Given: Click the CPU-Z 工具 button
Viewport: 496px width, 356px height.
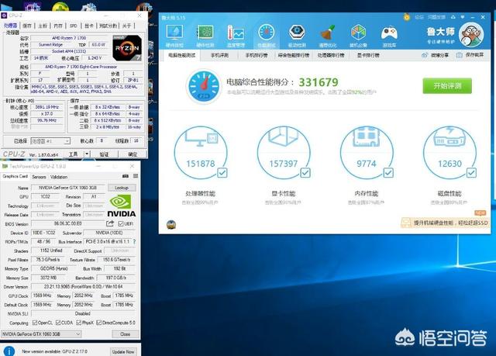Looking at the screenshot, I should tap(74, 154).
